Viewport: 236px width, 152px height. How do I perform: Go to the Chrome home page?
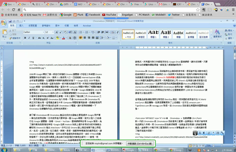click(x=19, y=9)
